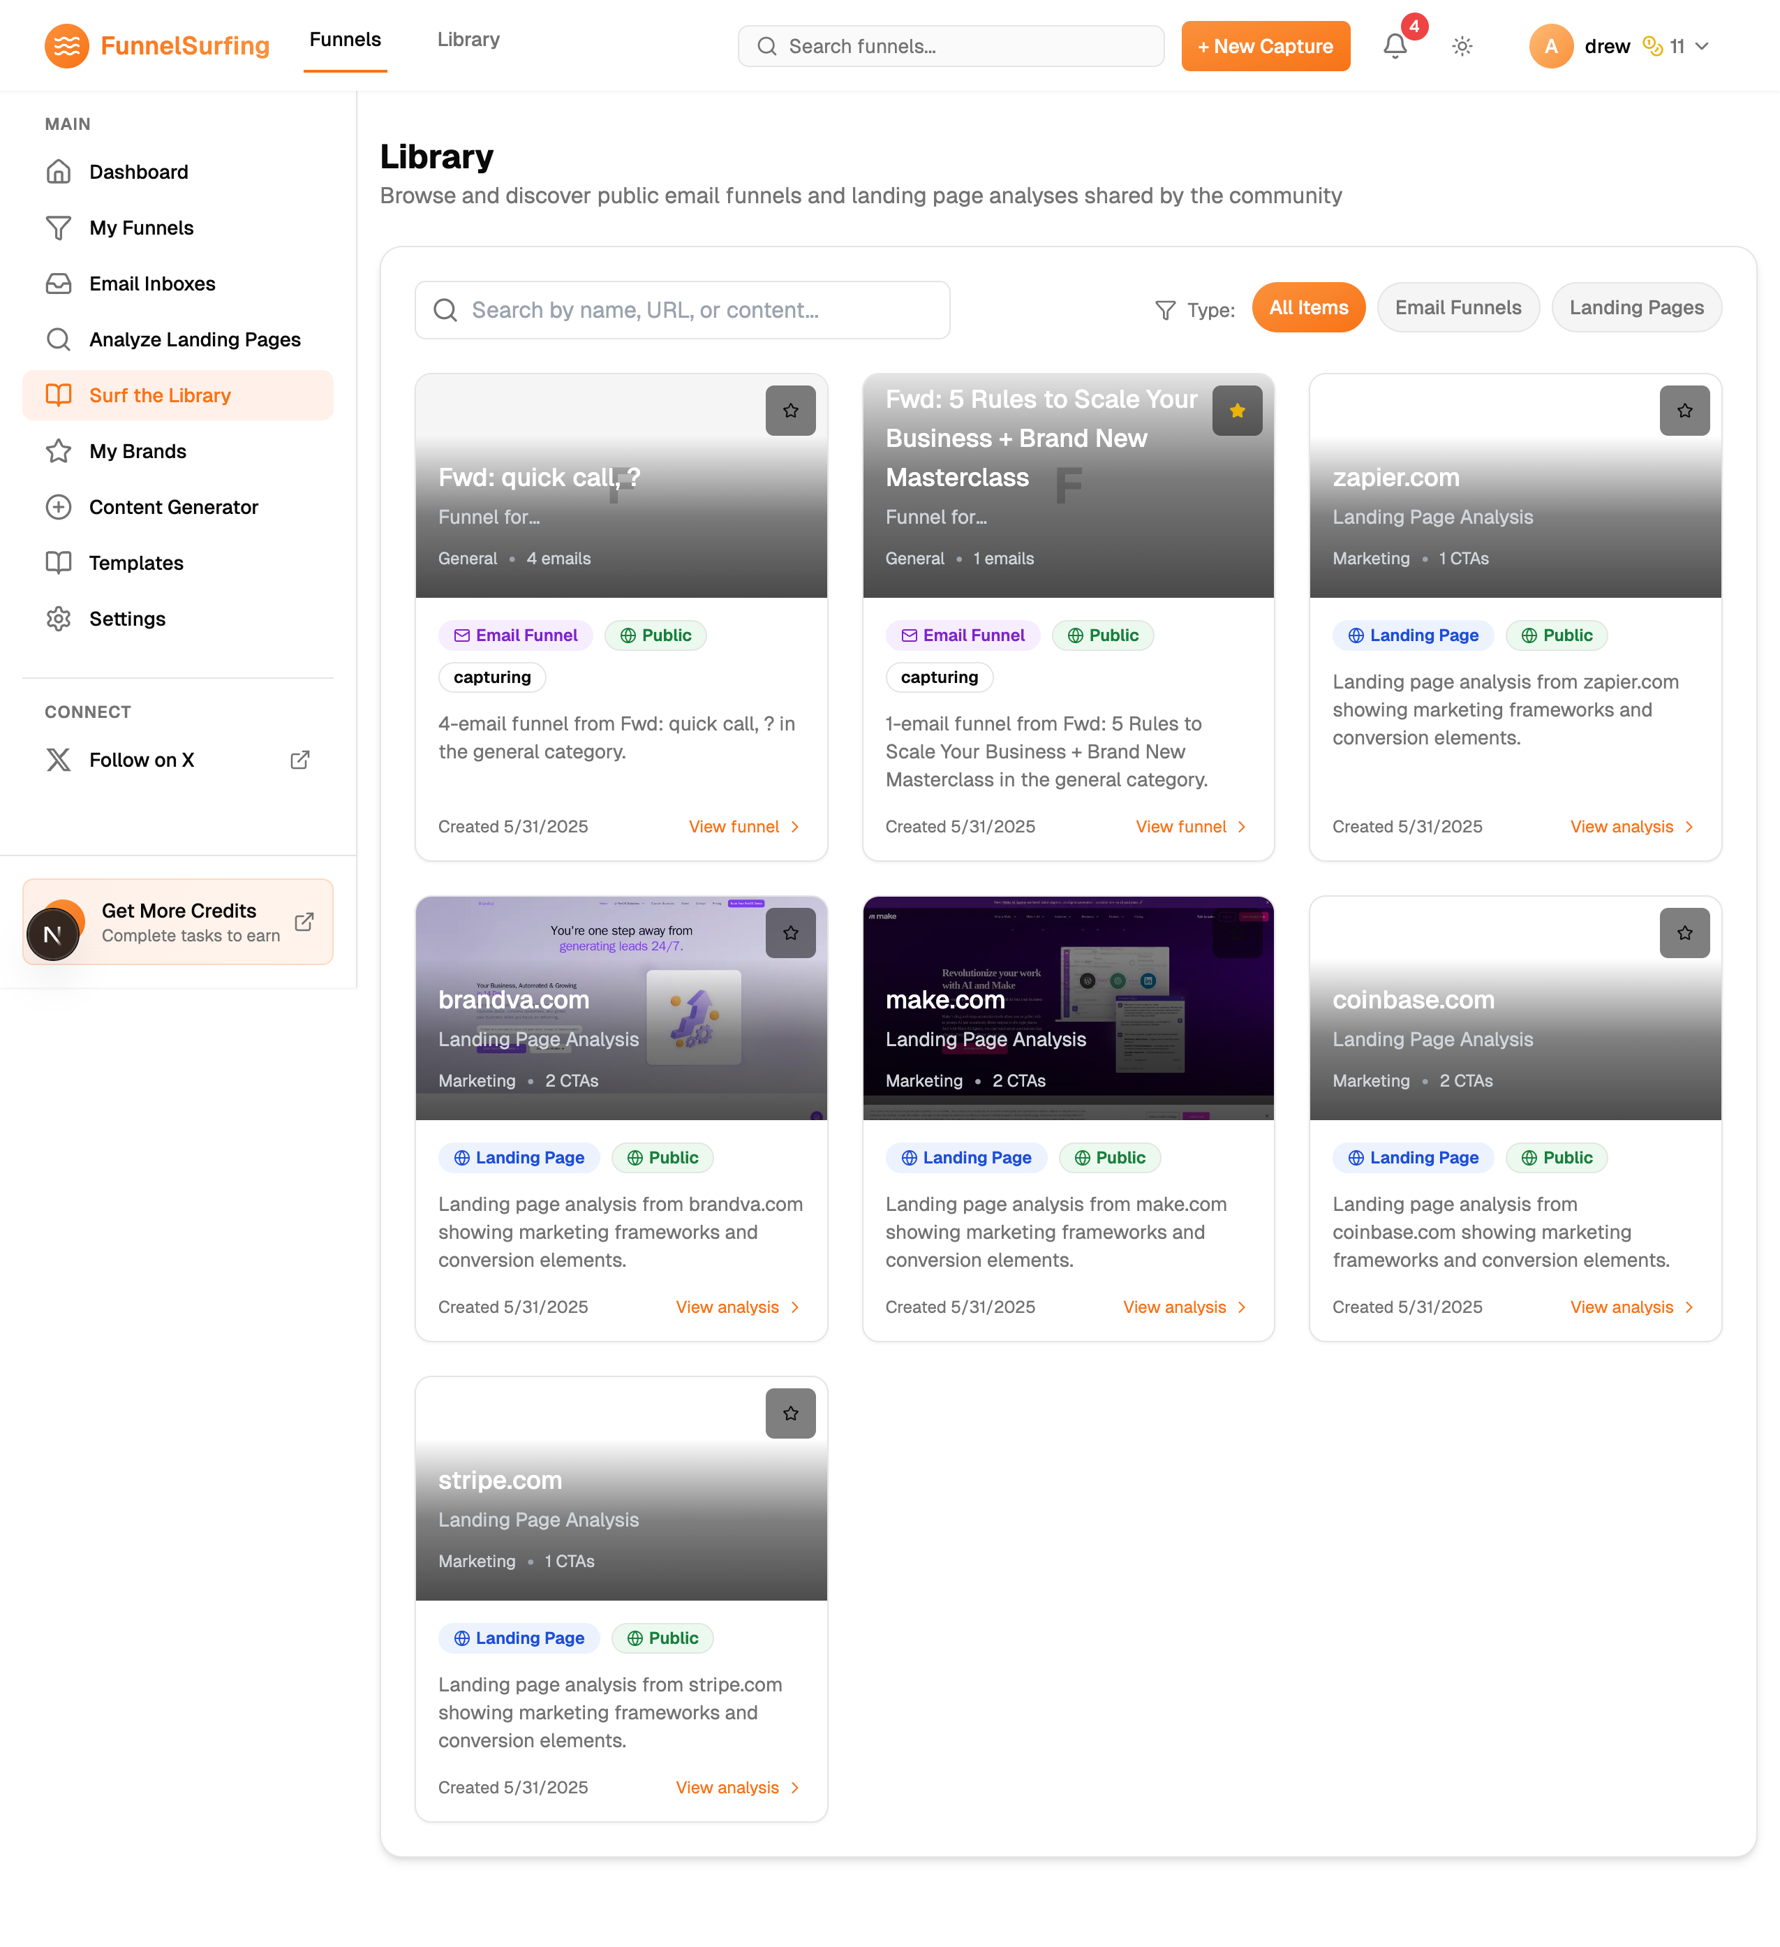Focus Search by name, URL, or content field

pyautogui.click(x=681, y=310)
